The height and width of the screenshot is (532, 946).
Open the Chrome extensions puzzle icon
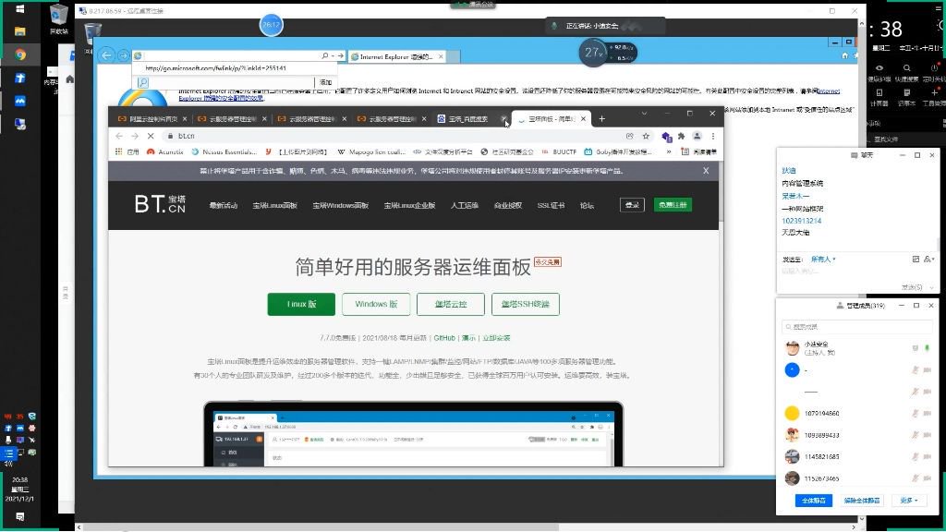point(681,136)
